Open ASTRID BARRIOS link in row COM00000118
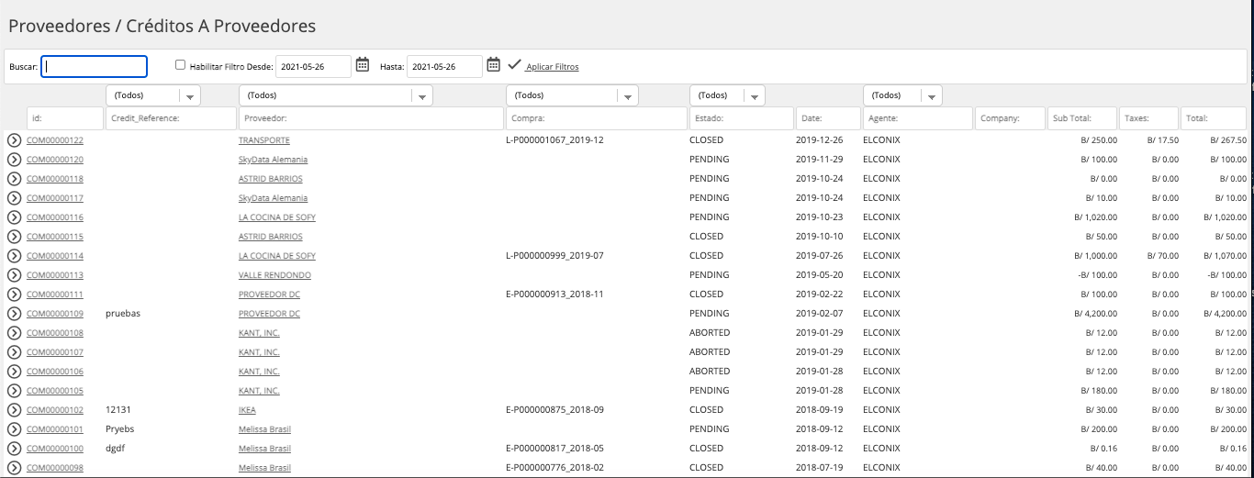The image size is (1254, 478). click(271, 179)
